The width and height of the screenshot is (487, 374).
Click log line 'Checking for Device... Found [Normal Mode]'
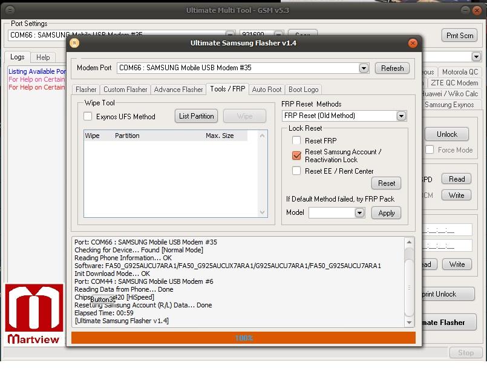pyautogui.click(x=139, y=250)
